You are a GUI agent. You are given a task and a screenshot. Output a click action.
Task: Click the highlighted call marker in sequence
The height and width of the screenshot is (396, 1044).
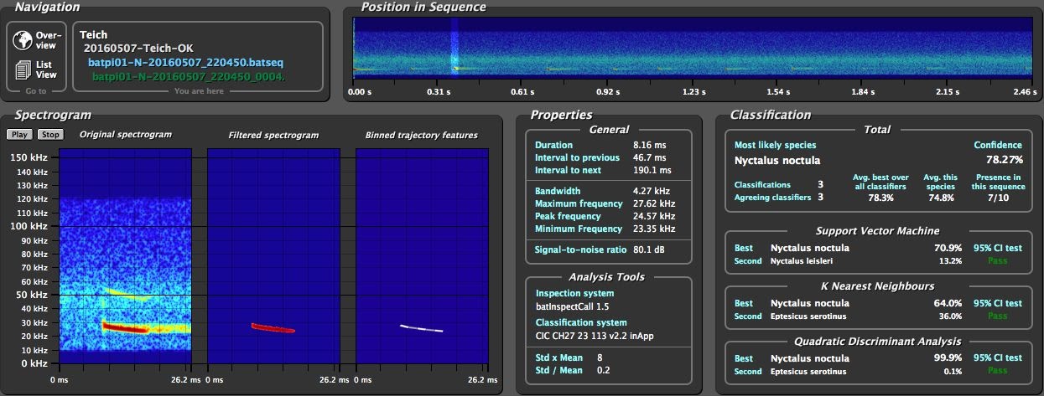pyautogui.click(x=454, y=67)
